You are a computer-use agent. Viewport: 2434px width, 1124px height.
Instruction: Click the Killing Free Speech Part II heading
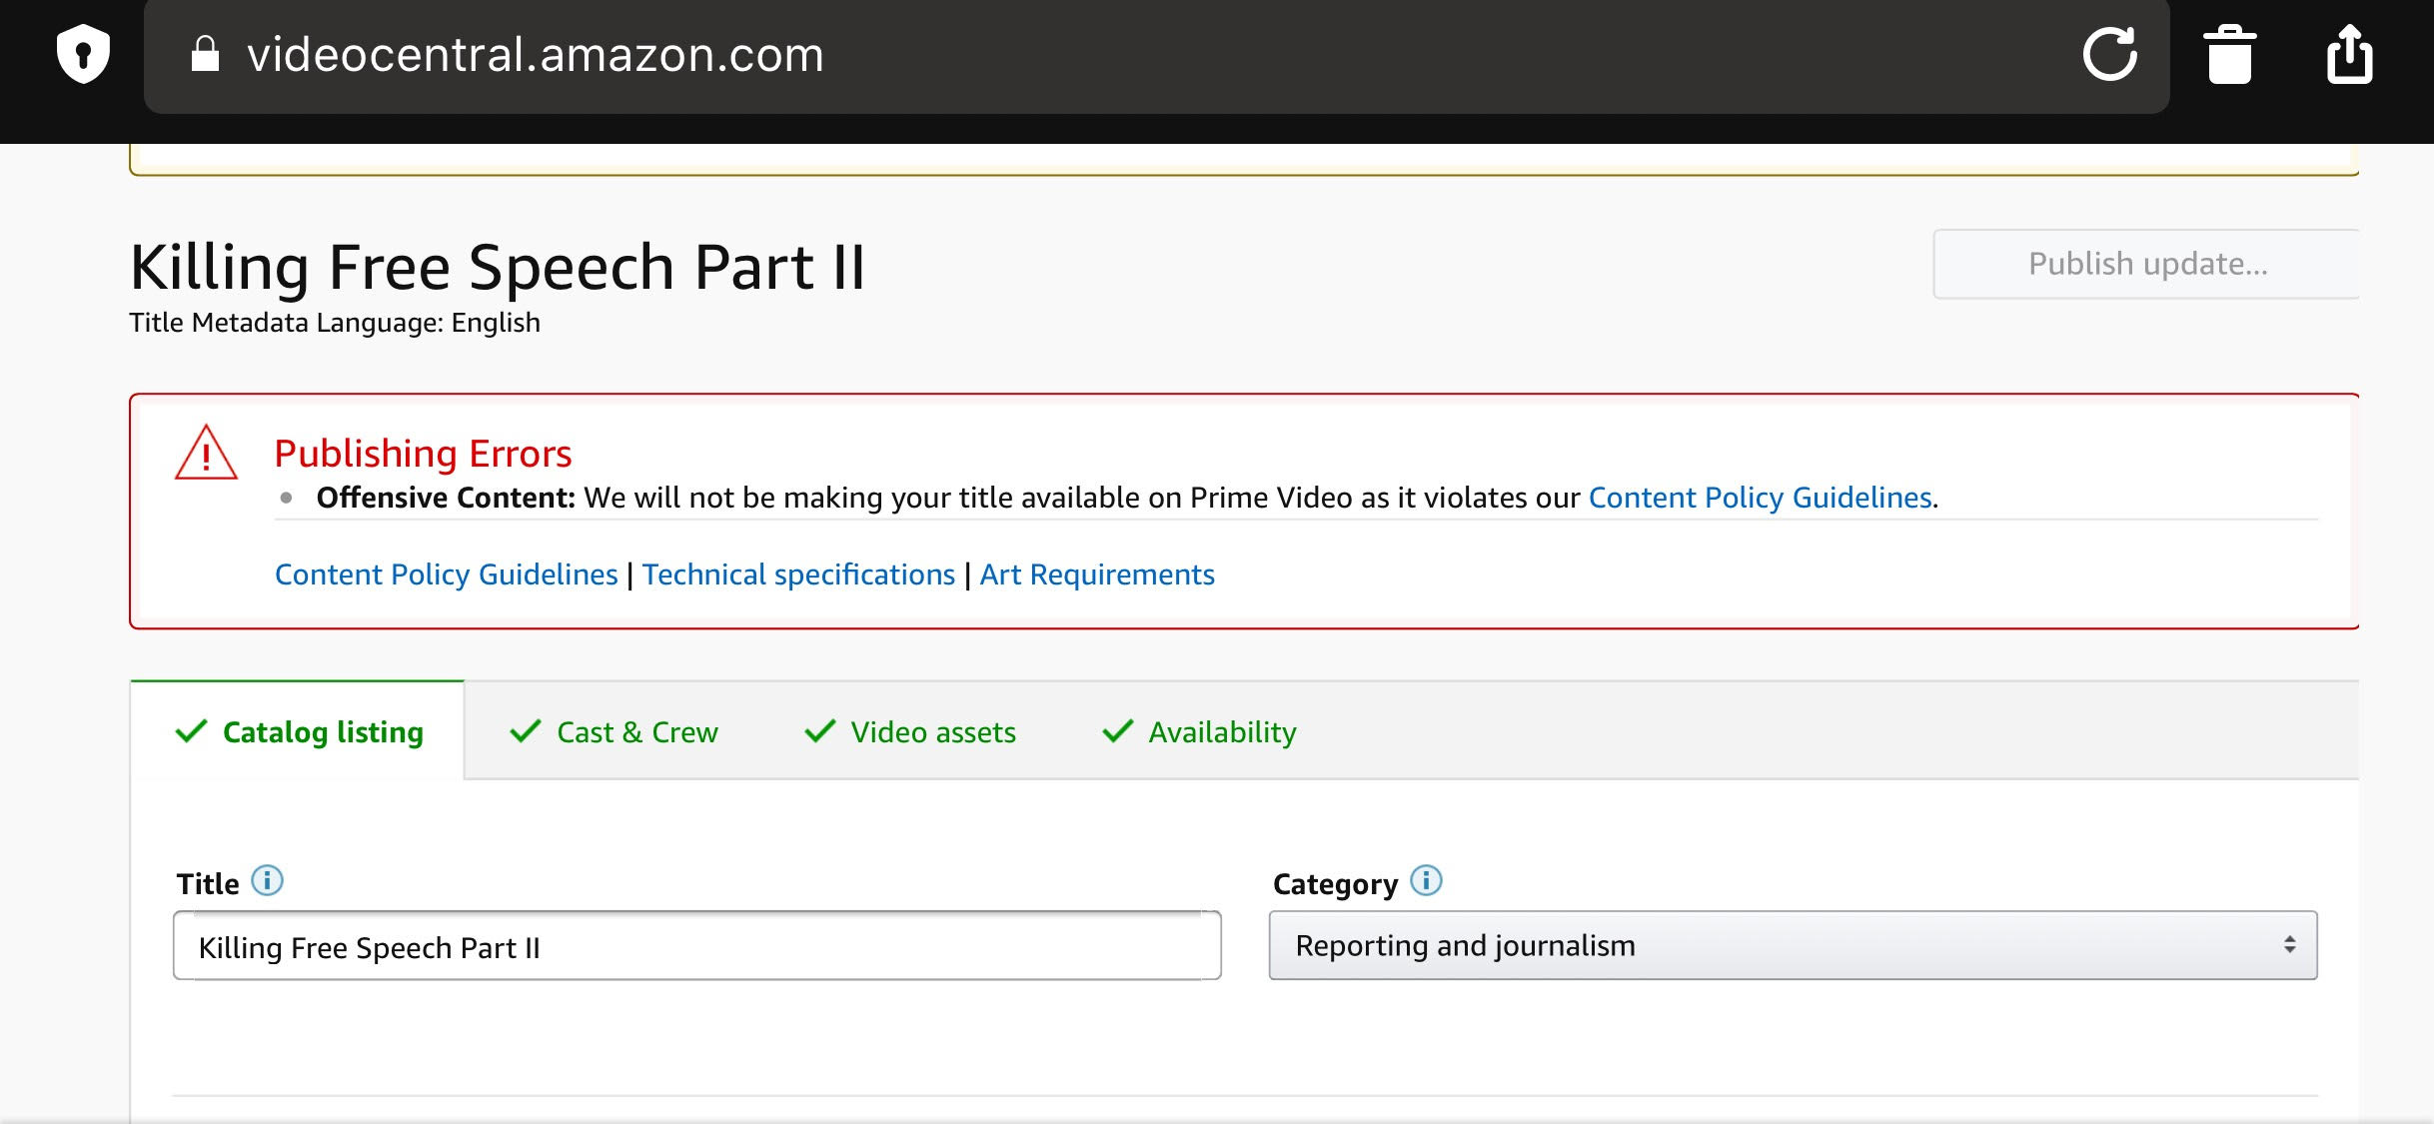click(498, 266)
